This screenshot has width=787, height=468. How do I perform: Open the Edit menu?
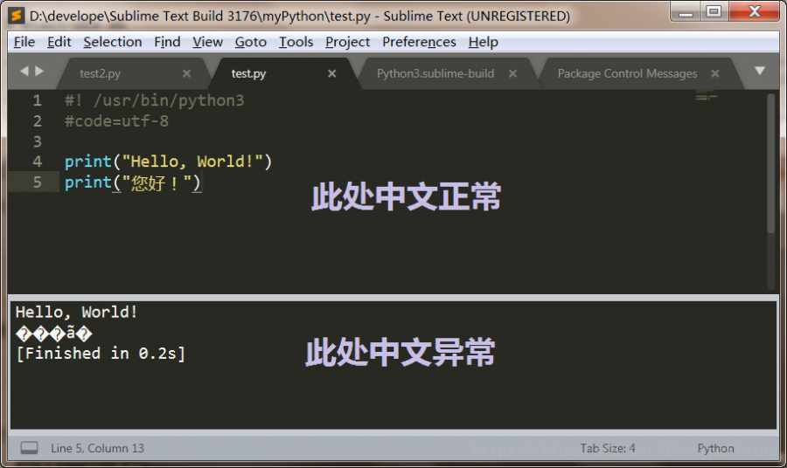[59, 42]
